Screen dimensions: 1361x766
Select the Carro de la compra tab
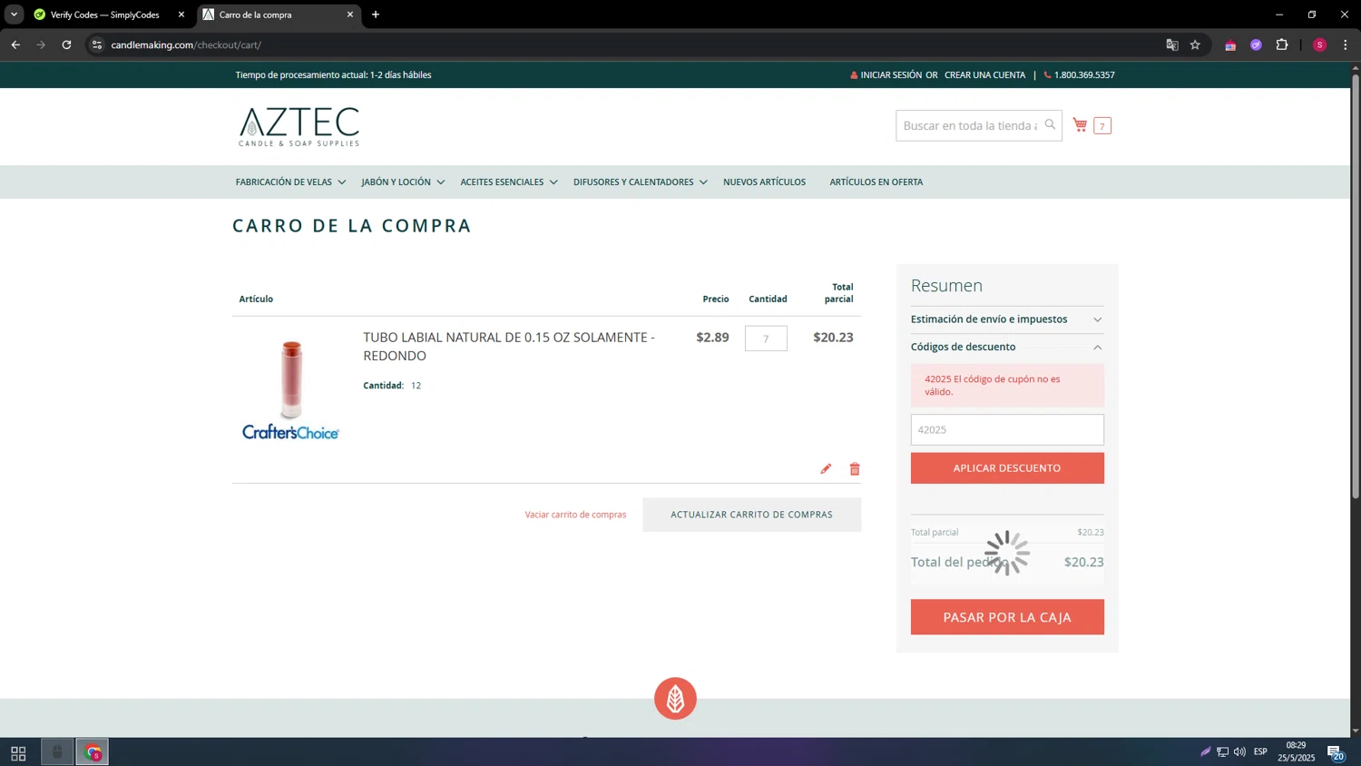coord(279,15)
